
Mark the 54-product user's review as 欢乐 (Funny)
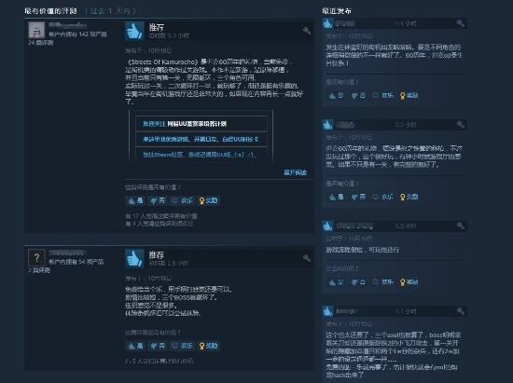coord(182,346)
